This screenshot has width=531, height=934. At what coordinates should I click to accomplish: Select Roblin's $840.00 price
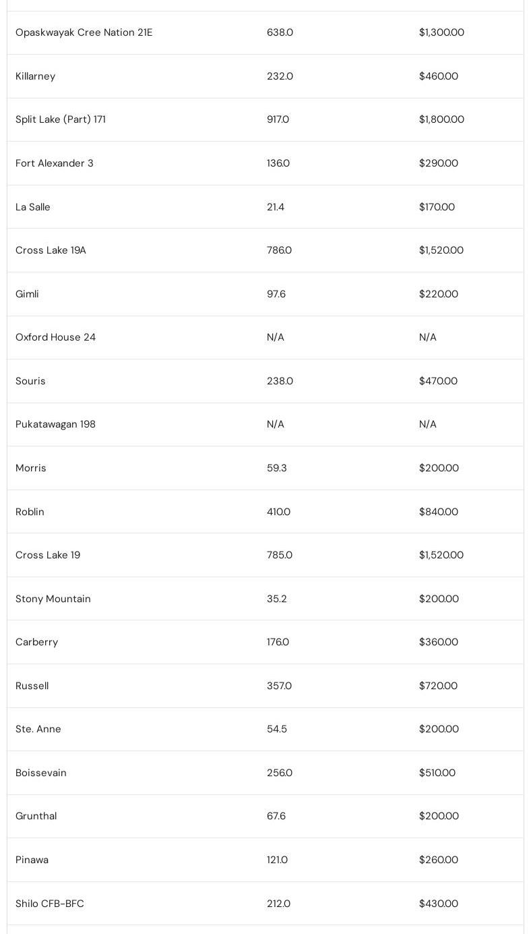(439, 512)
